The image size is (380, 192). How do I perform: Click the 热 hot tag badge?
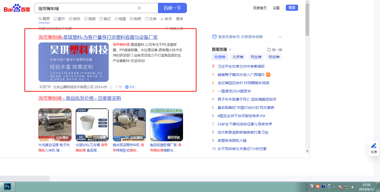(268, 75)
